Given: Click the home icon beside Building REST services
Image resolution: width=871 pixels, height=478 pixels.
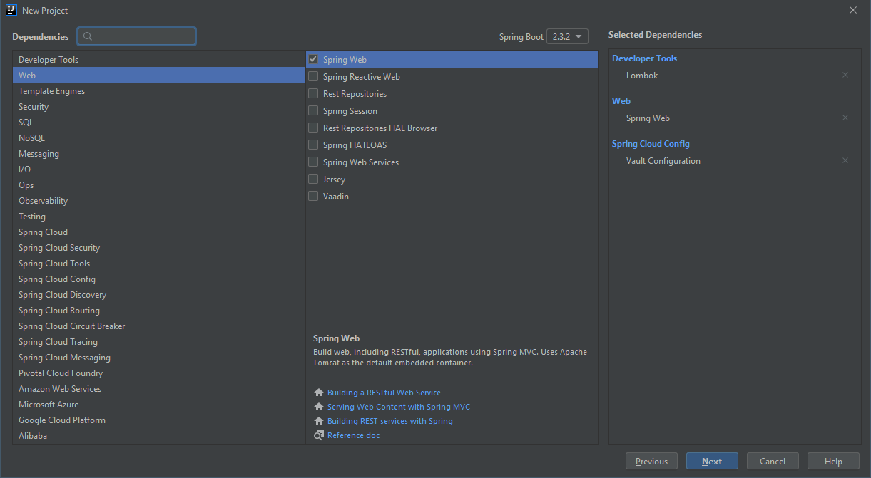Looking at the screenshot, I should coord(319,421).
